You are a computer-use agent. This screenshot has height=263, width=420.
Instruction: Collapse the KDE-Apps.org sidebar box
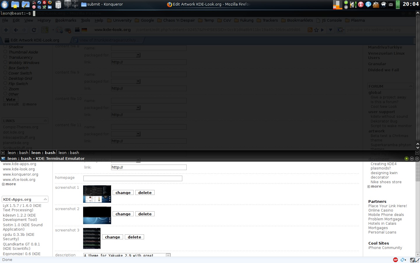click(45, 199)
